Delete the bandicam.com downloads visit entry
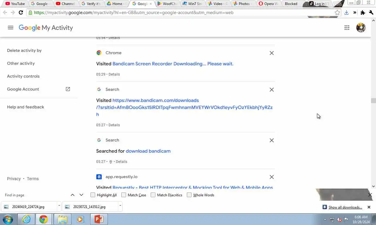Viewport: 376px width, 225px height. [272, 90]
